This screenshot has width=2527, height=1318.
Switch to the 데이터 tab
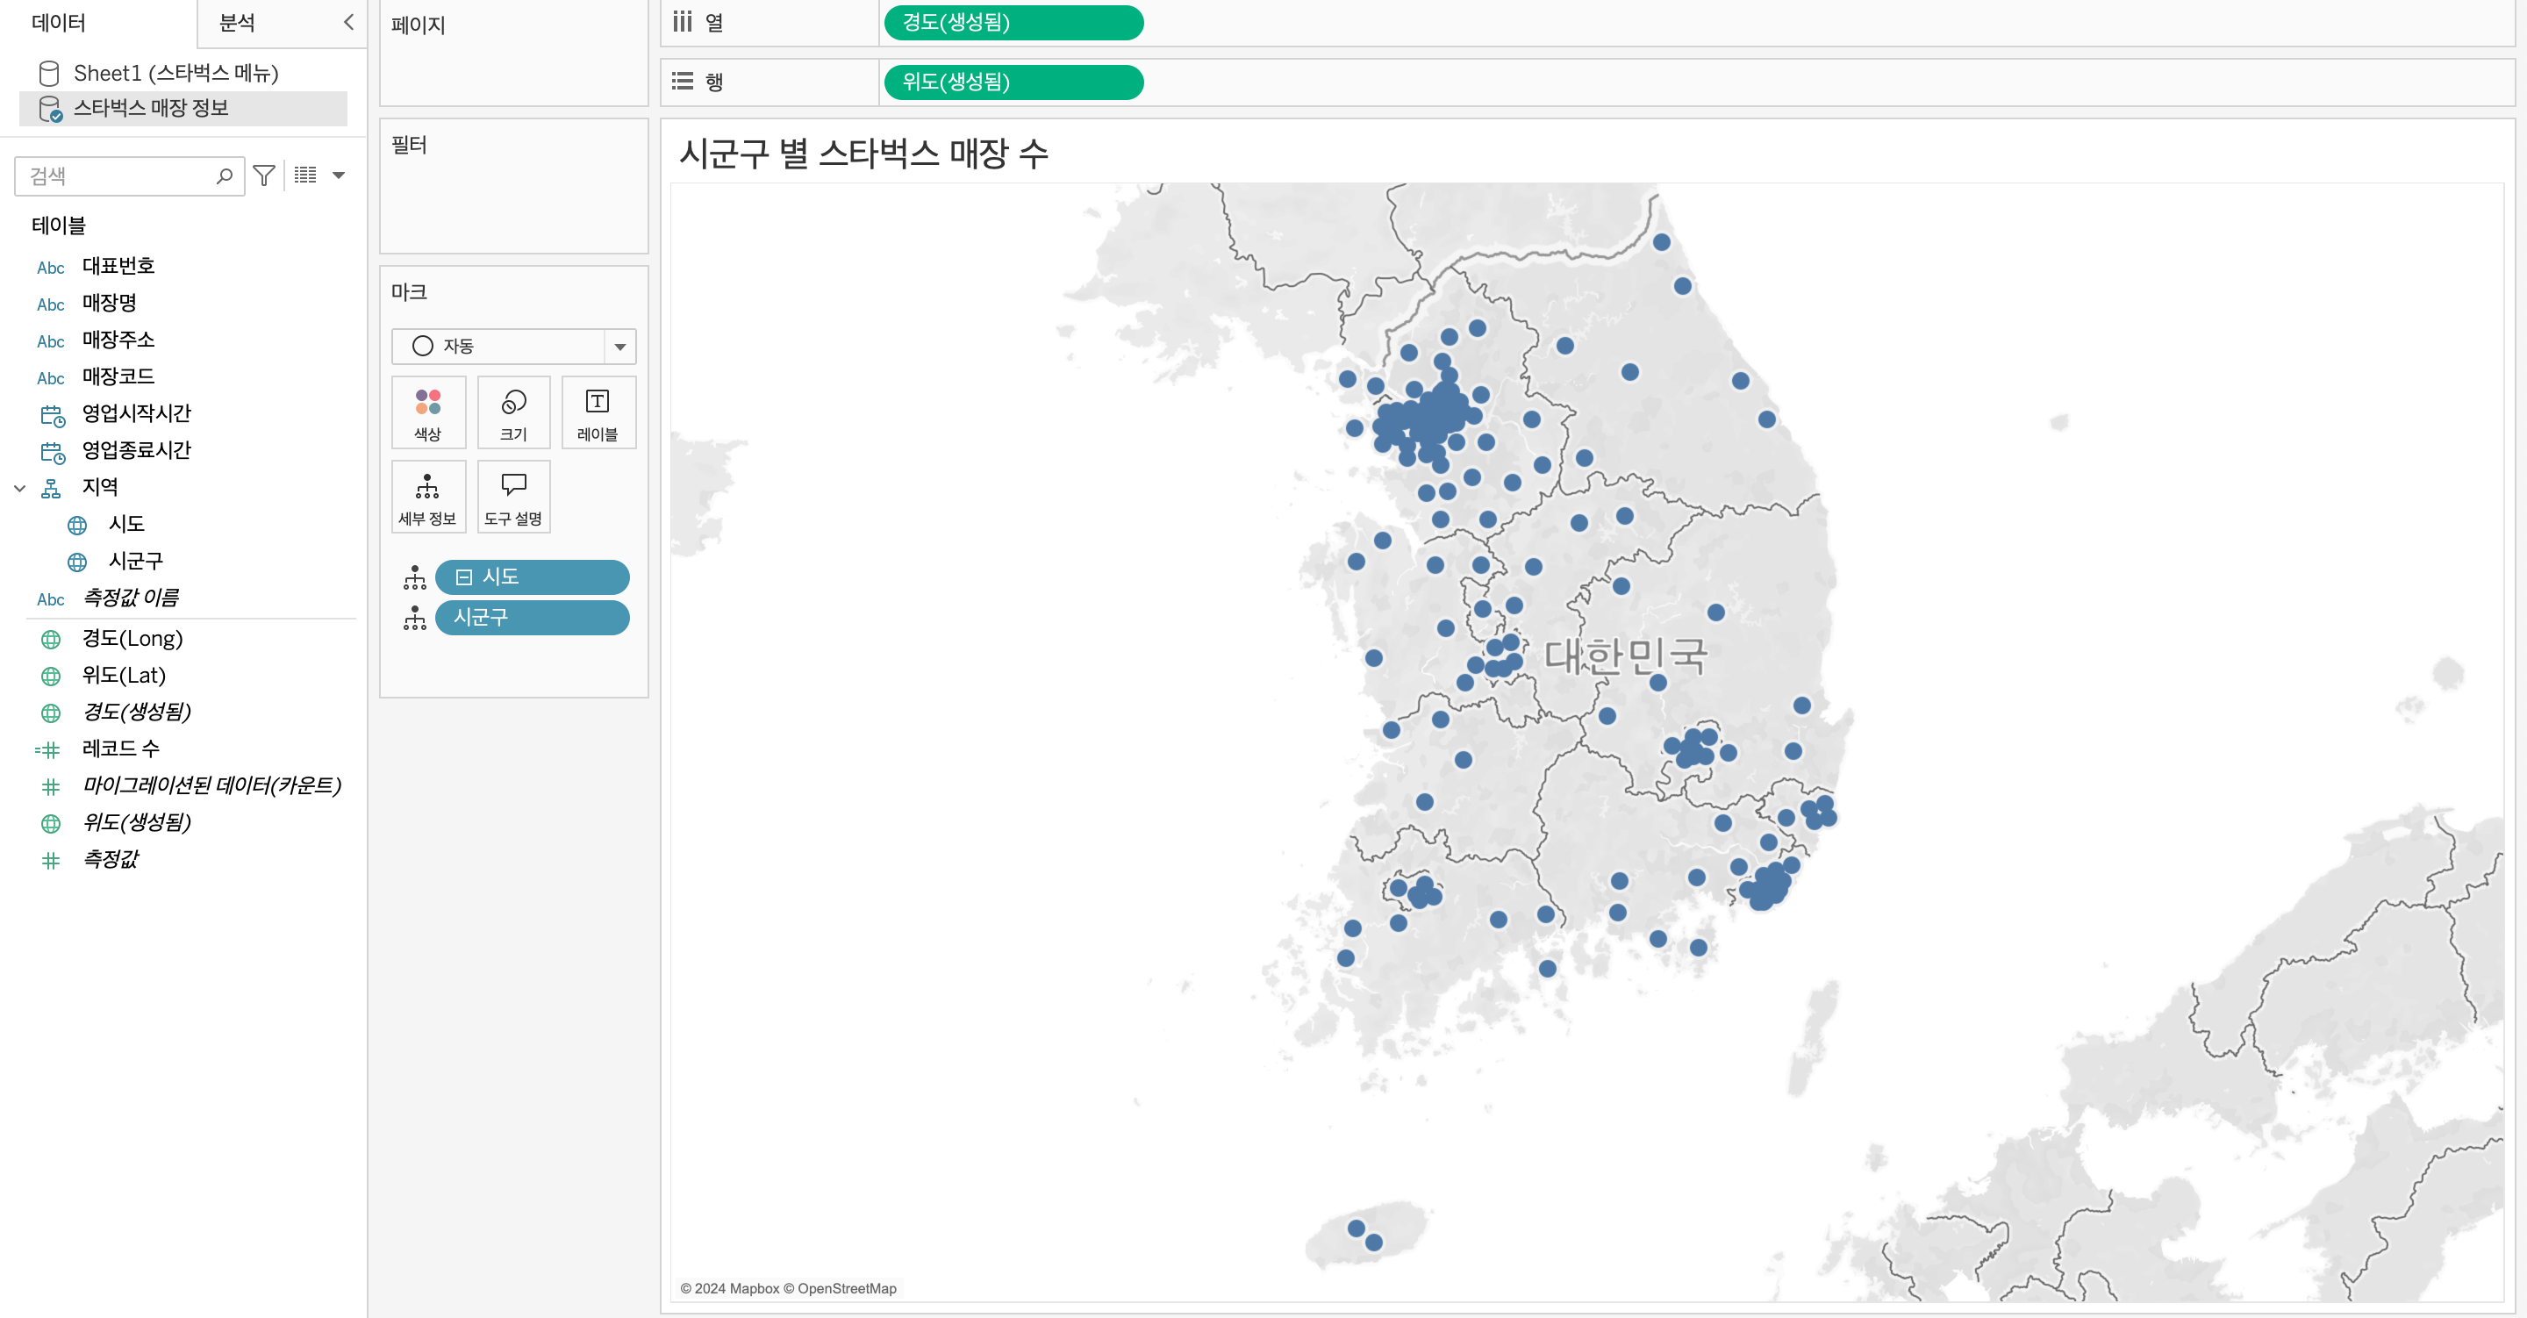coord(59,23)
